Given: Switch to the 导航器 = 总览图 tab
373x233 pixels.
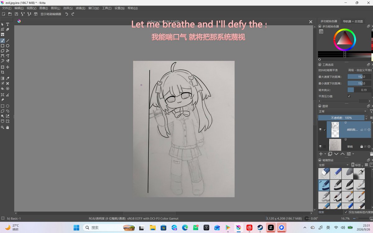Looking at the screenshot, I should [353, 21].
